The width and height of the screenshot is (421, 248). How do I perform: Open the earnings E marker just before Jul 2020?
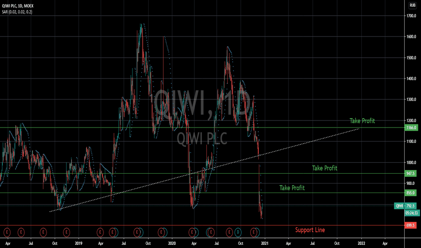pyautogui.click(x=211, y=232)
